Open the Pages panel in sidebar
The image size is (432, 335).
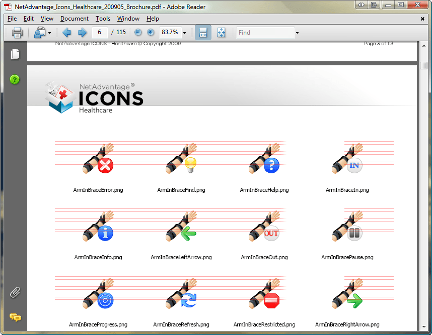[15, 54]
